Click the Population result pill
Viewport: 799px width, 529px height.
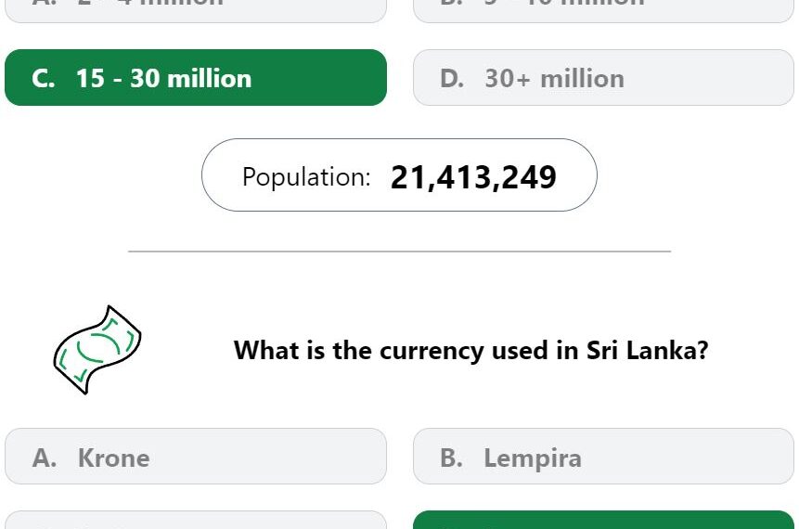pos(399,174)
